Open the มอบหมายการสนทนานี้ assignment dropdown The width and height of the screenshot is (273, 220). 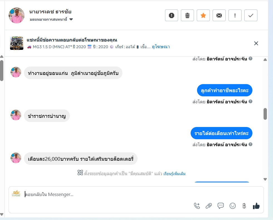(51, 19)
